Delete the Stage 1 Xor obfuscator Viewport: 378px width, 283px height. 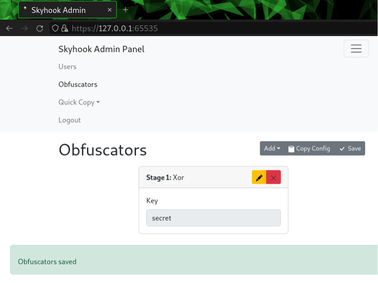[273, 178]
